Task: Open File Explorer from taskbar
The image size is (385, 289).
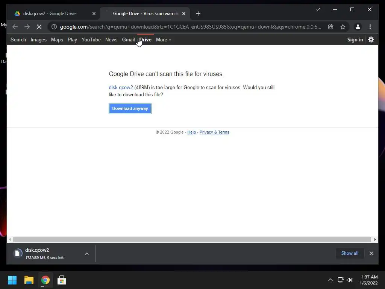Action: (29, 280)
